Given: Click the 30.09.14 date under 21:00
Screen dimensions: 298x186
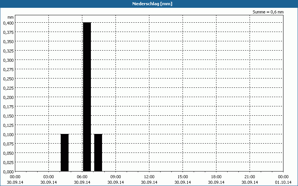Looking at the screenshot, I should pos(250,182).
